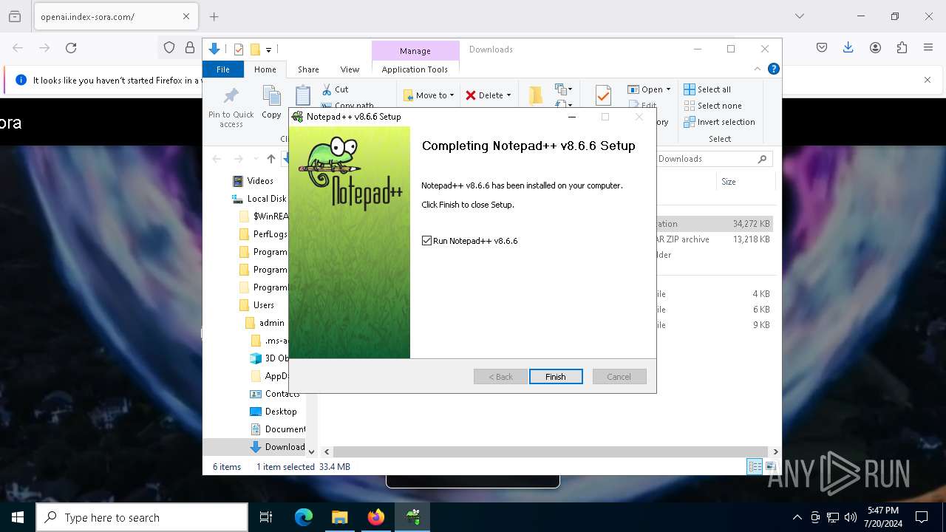
Task: Click the Search Downloads field
Action: 713,159
